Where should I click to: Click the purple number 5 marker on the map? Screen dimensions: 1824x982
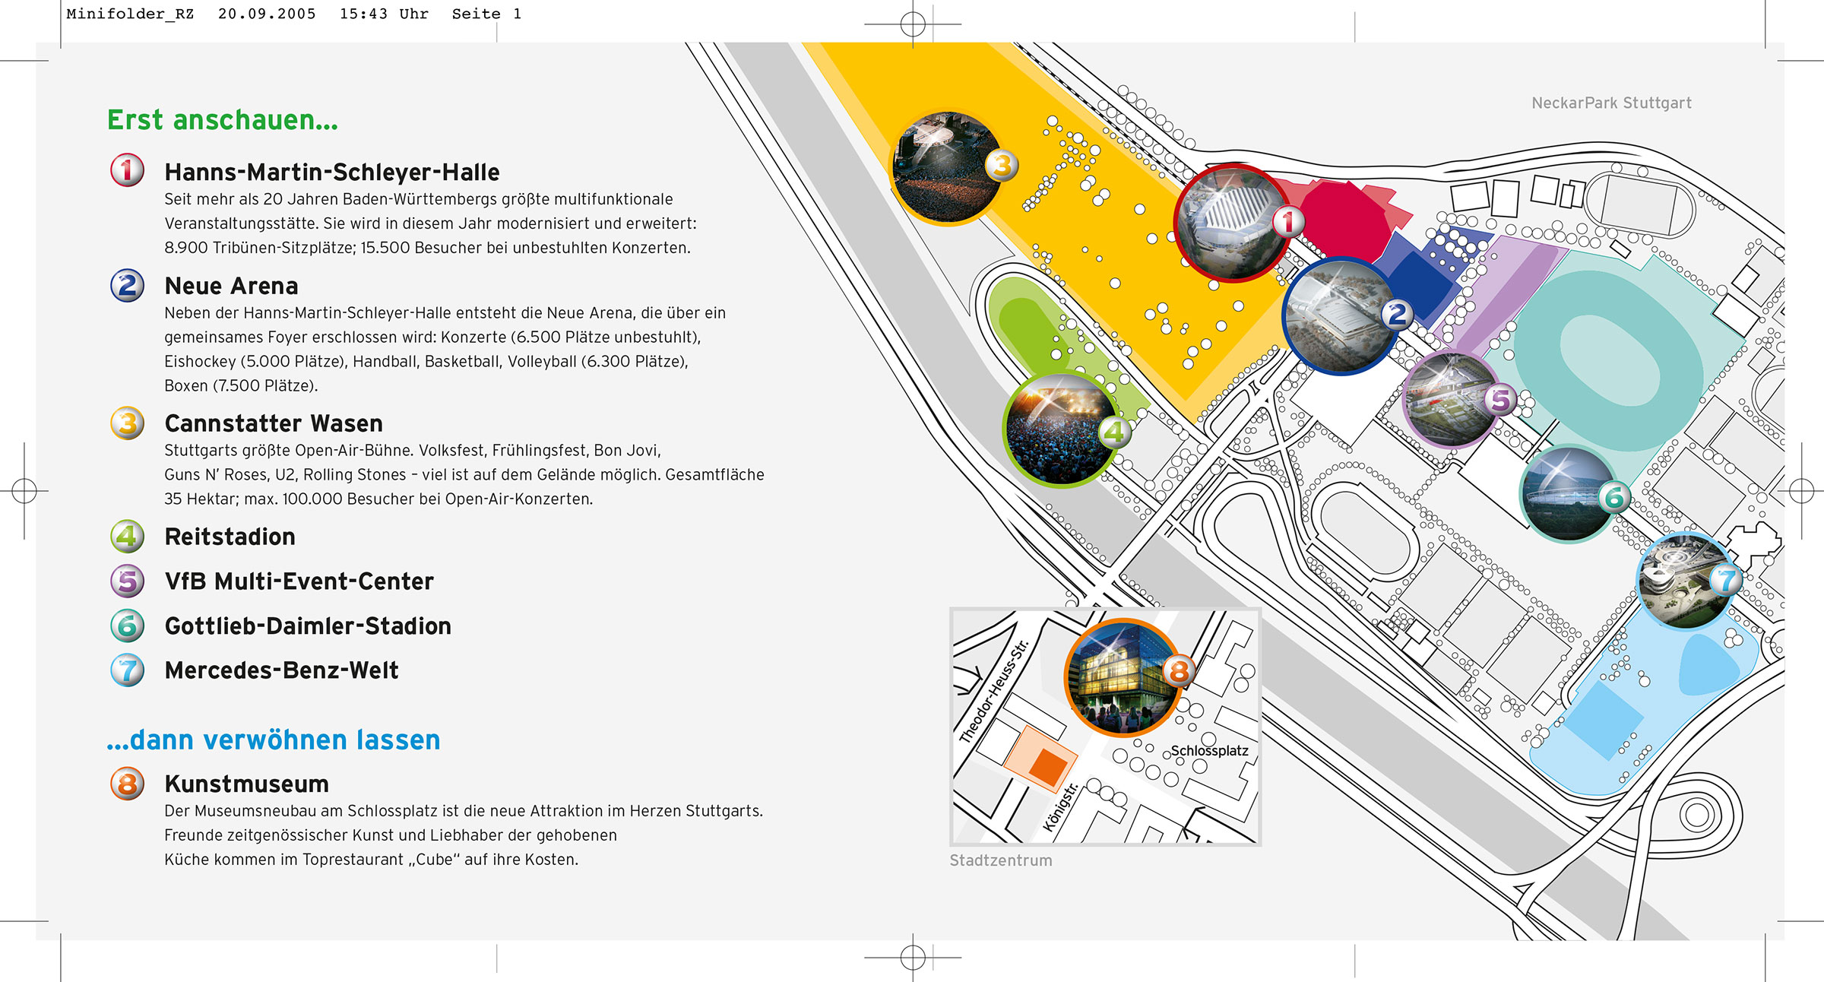1500,399
